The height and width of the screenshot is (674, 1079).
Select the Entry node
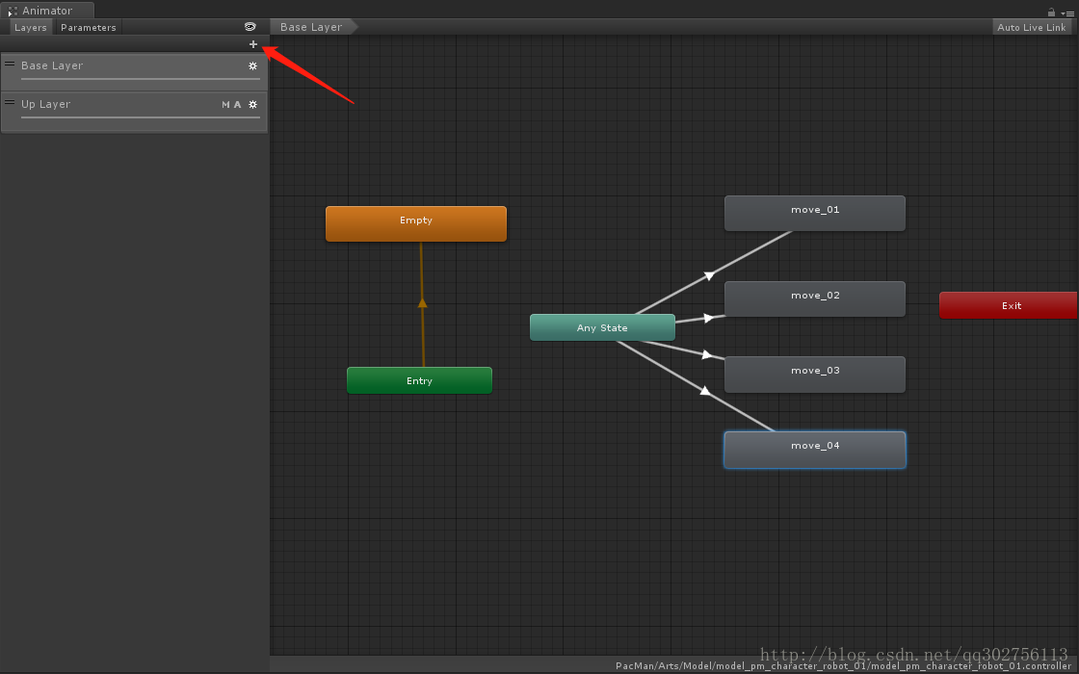[x=419, y=380]
